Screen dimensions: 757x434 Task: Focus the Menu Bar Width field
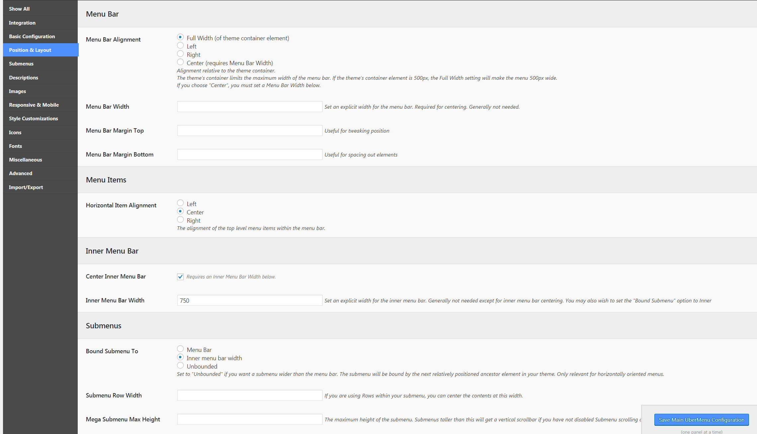point(249,107)
